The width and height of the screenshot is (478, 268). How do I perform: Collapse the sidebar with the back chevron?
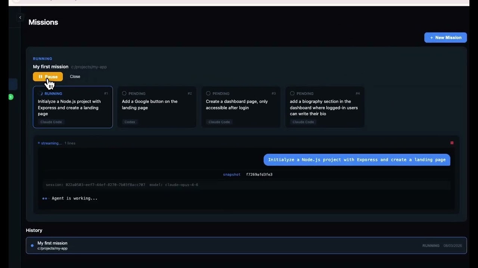20,17
